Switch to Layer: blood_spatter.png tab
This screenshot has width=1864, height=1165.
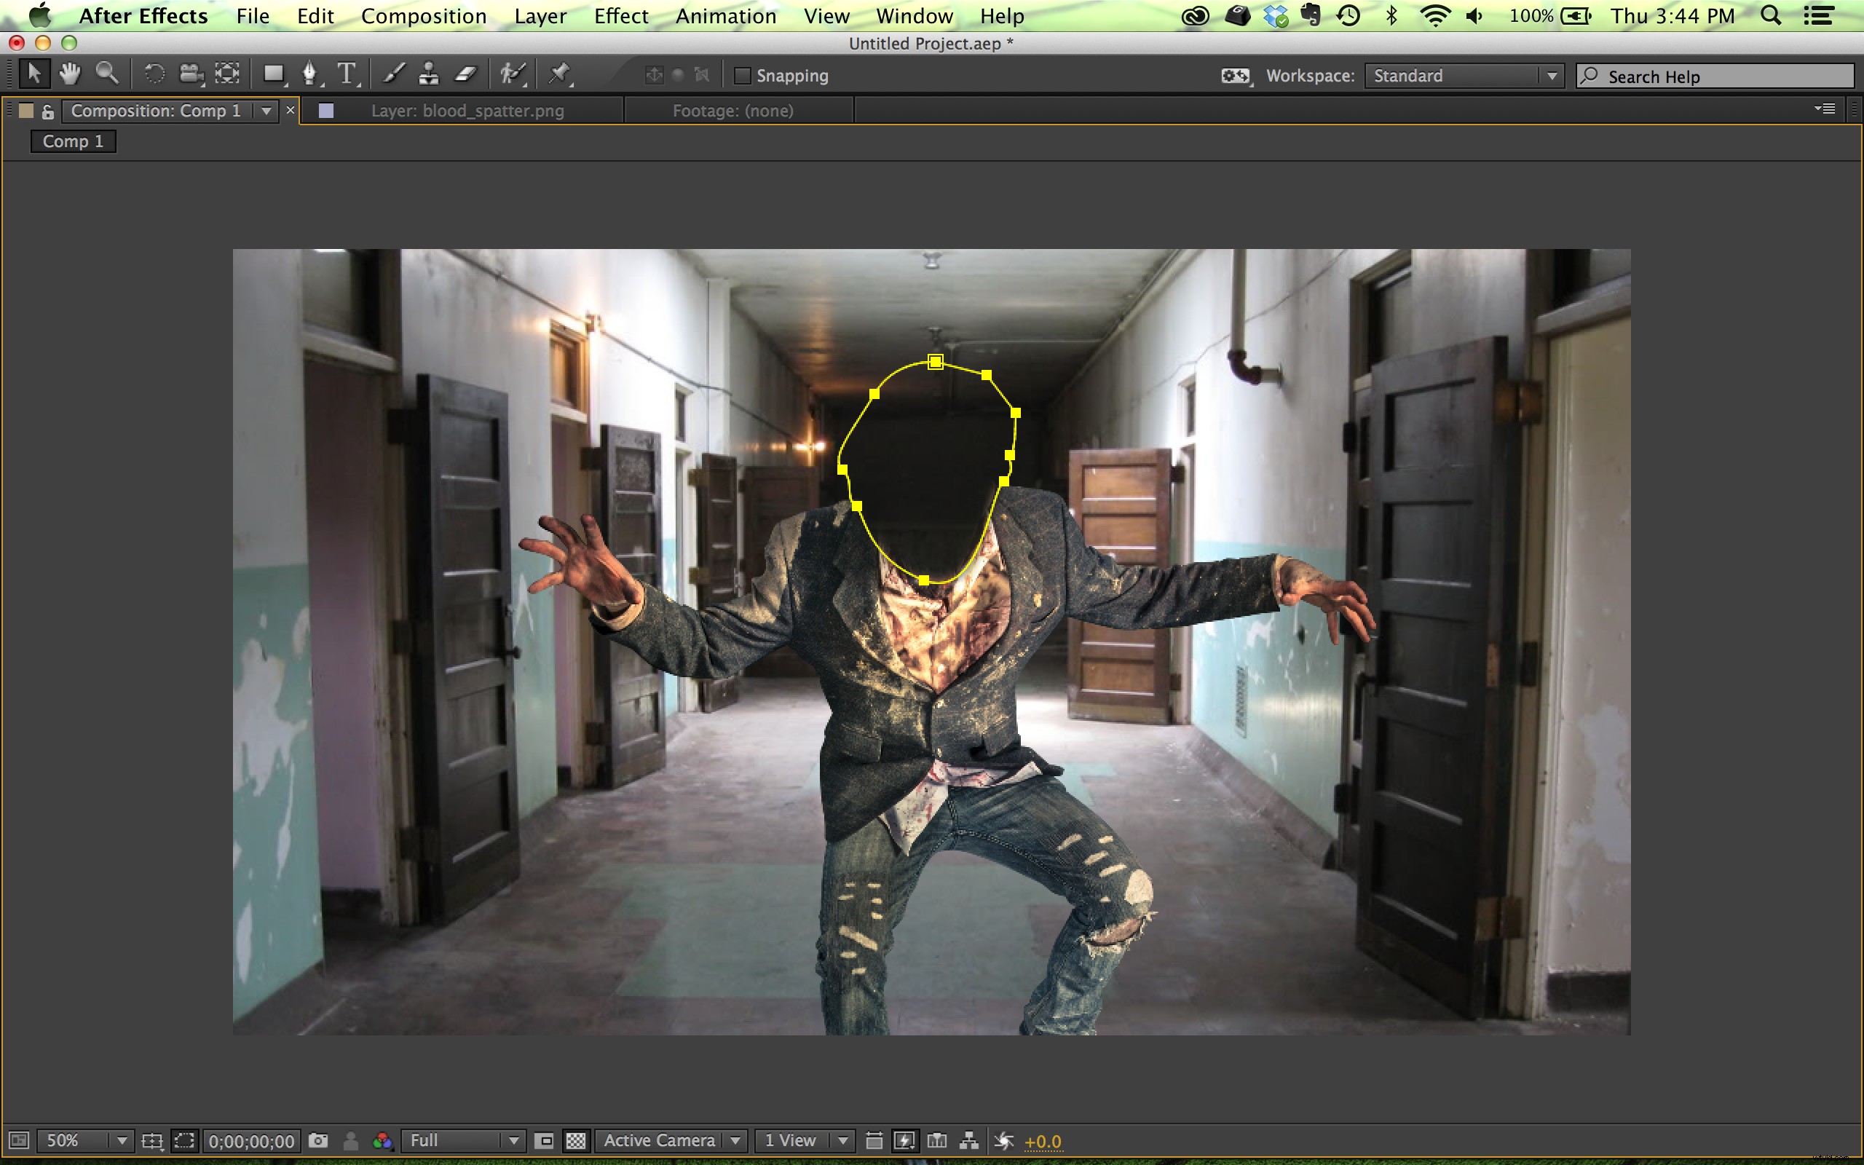click(x=467, y=111)
